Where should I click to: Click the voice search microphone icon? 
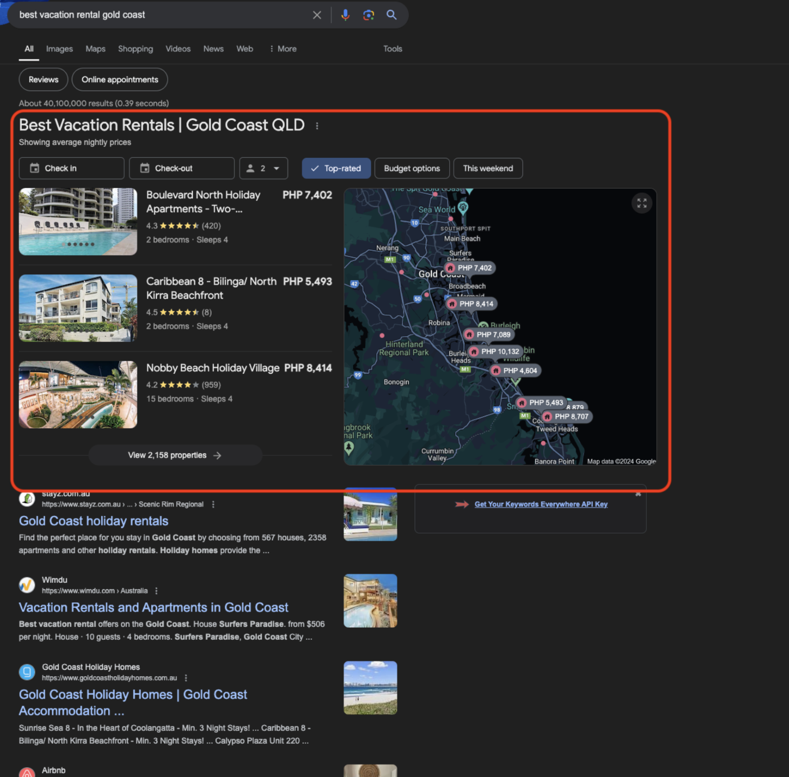pyautogui.click(x=345, y=15)
